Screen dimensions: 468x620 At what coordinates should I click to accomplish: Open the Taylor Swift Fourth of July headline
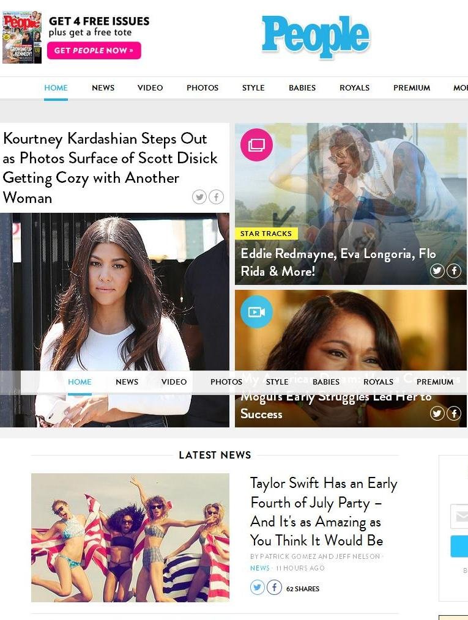click(324, 512)
